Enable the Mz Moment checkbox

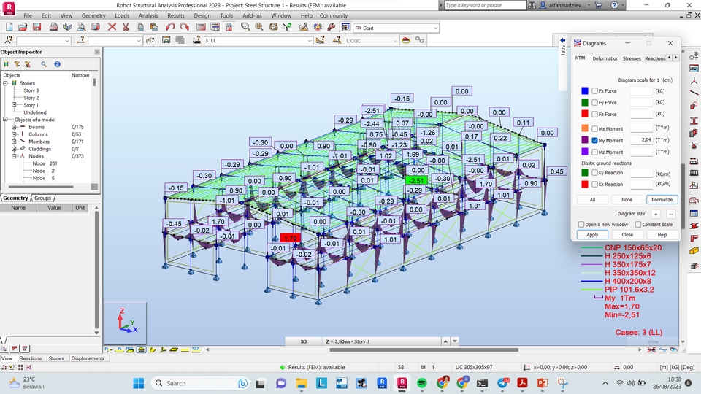click(594, 152)
